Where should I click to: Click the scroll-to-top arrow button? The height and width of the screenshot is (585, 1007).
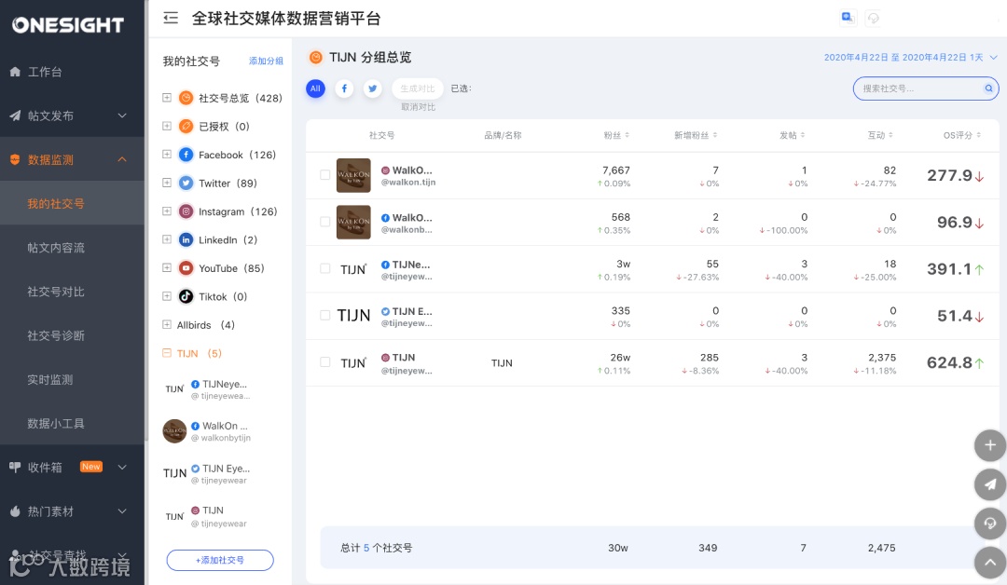click(990, 563)
